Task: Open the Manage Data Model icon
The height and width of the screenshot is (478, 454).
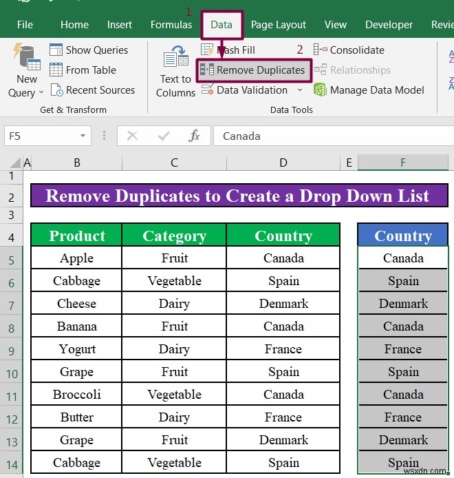Action: pyautogui.click(x=321, y=90)
